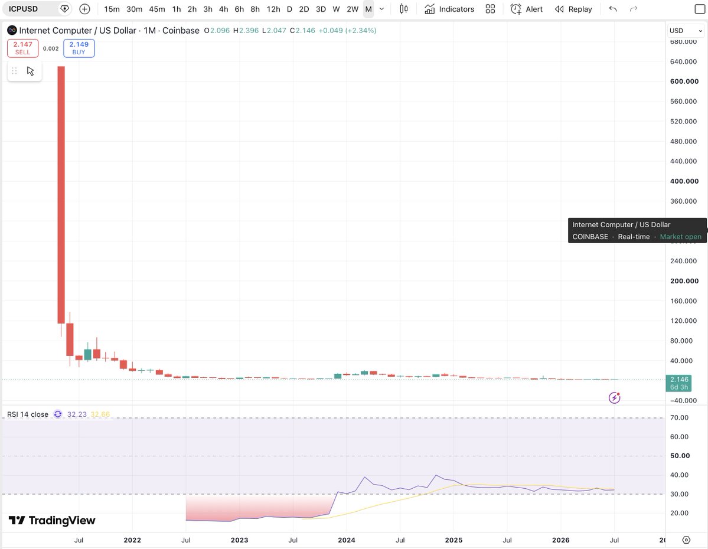The image size is (708, 549).
Task: Select the 45m interval
Action: [x=156, y=9]
